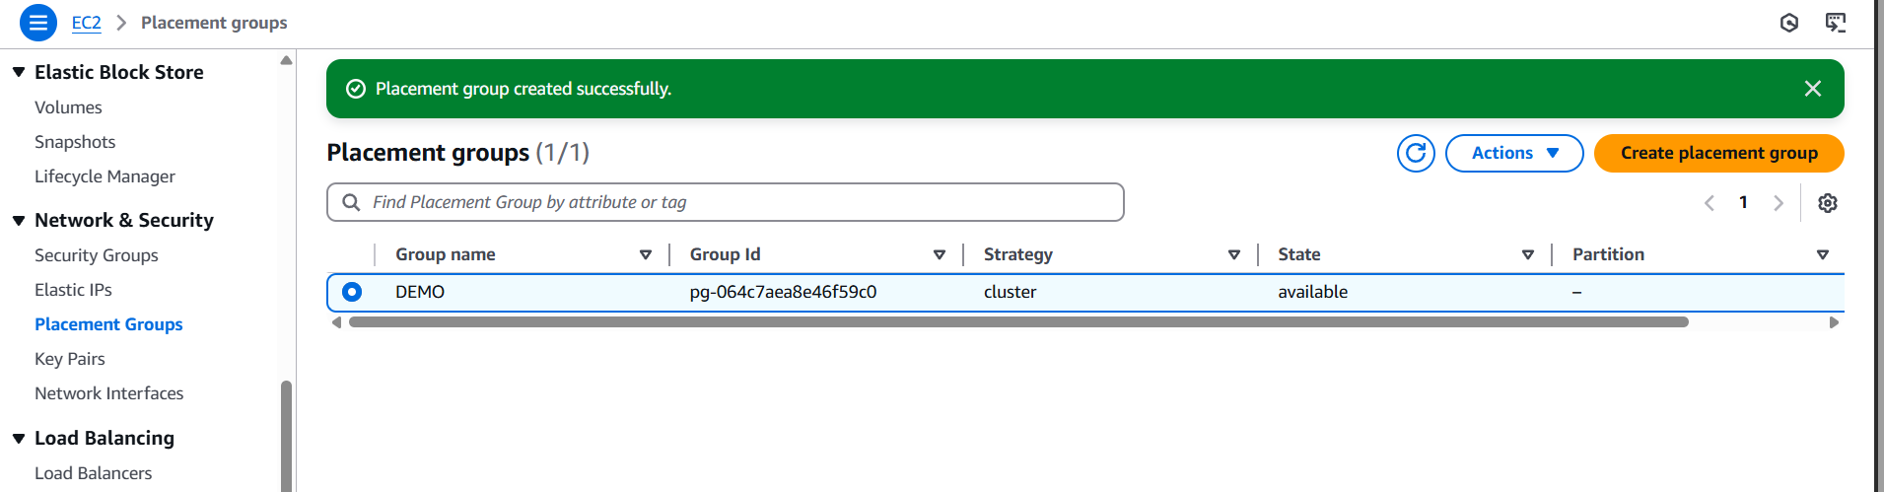Click the Group Id column header
This screenshot has height=492, width=1884.
pos(725,254)
